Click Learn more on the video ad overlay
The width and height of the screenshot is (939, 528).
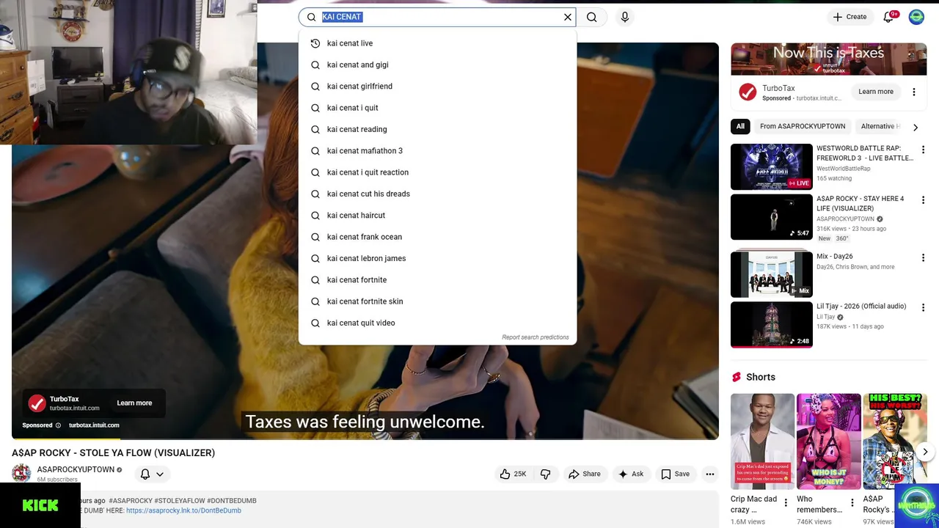pos(134,403)
